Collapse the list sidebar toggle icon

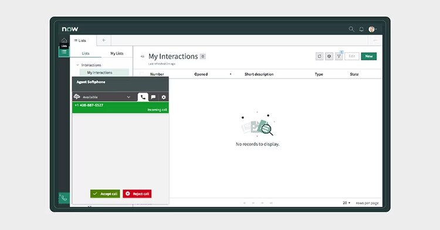pos(143,56)
